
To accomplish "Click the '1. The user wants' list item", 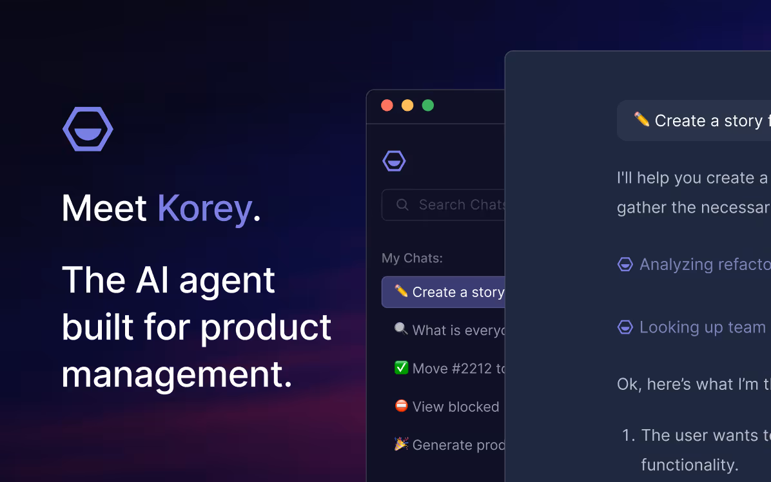I will tap(696, 436).
